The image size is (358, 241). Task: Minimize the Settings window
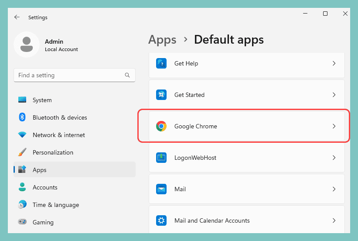coord(305,14)
